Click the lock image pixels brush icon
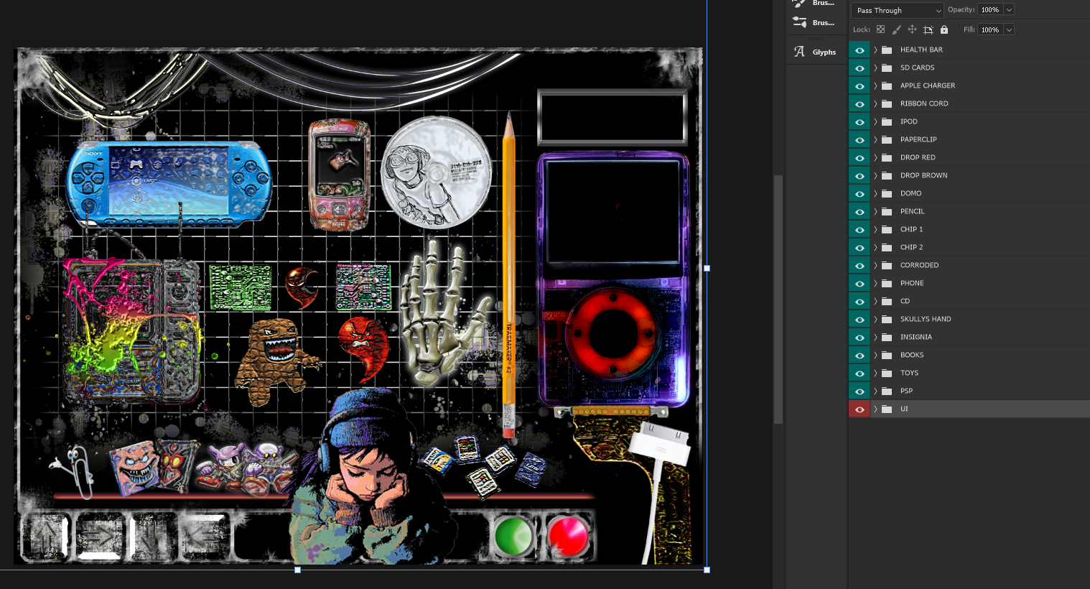This screenshot has width=1090, height=589. coord(896,29)
